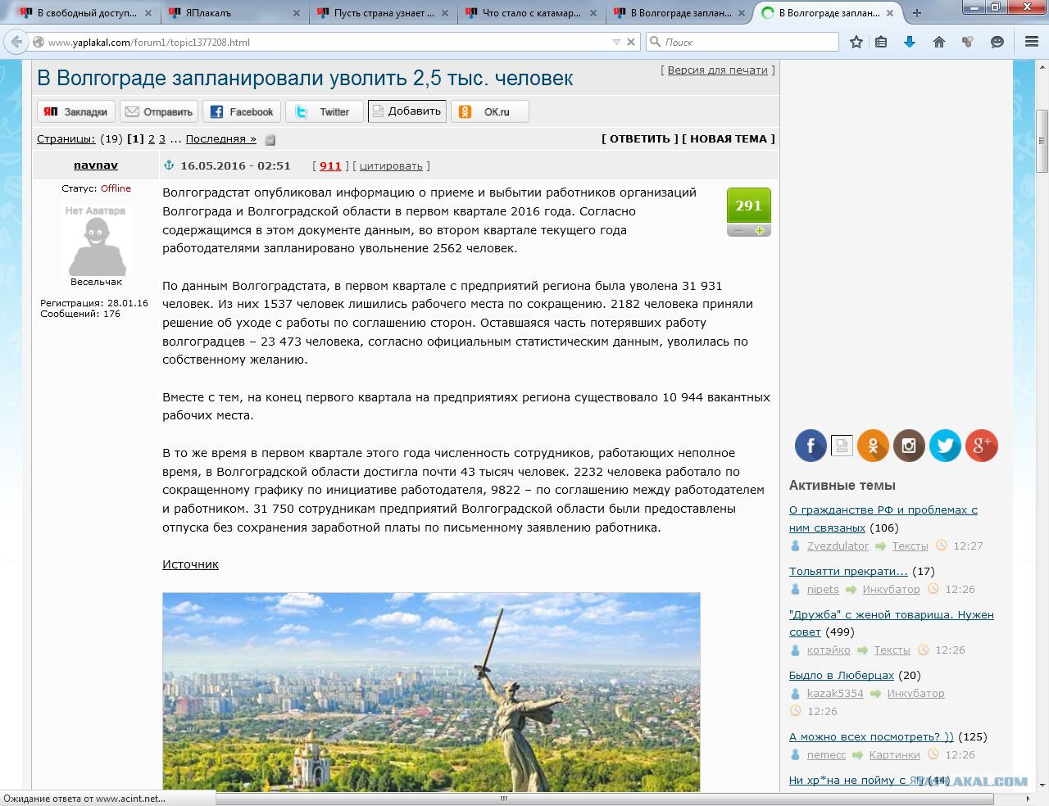Image resolution: width=1049 pixels, height=806 pixels.
Task: Switch to the 'Пусть страна узнает' tab
Action: pyautogui.click(x=384, y=13)
